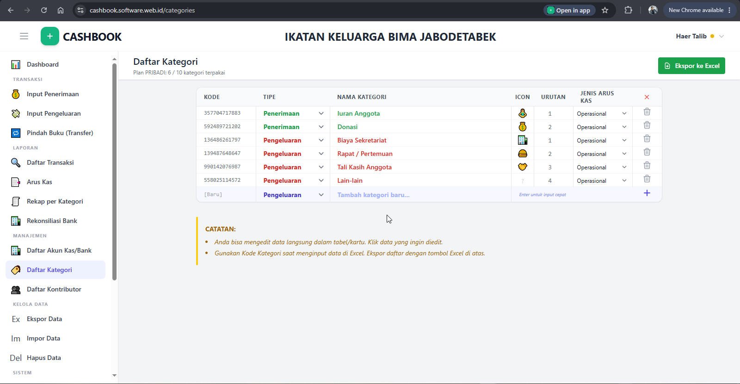
Task: Change the Biaya Sekretariat building icon
Action: pyautogui.click(x=523, y=140)
